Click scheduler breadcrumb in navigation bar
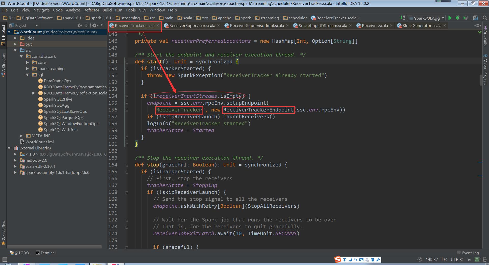 pyautogui.click(x=295, y=18)
